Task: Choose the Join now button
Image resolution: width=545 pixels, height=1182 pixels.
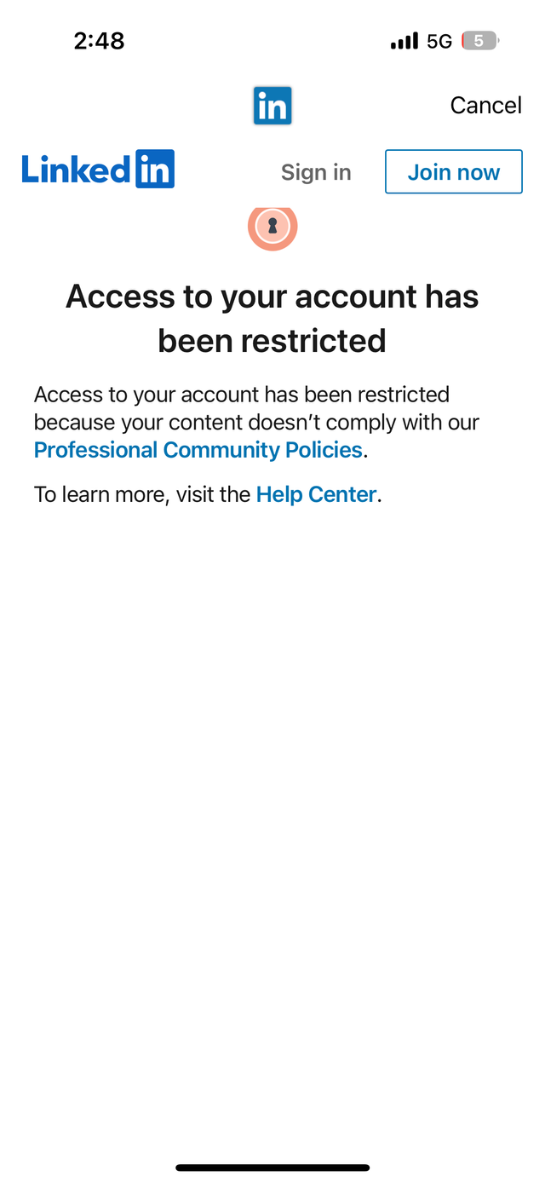Action: pyautogui.click(x=454, y=172)
